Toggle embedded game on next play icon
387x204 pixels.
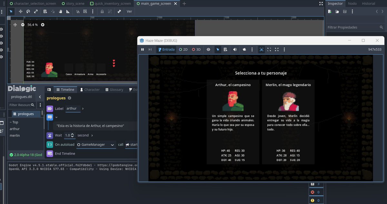261,49
